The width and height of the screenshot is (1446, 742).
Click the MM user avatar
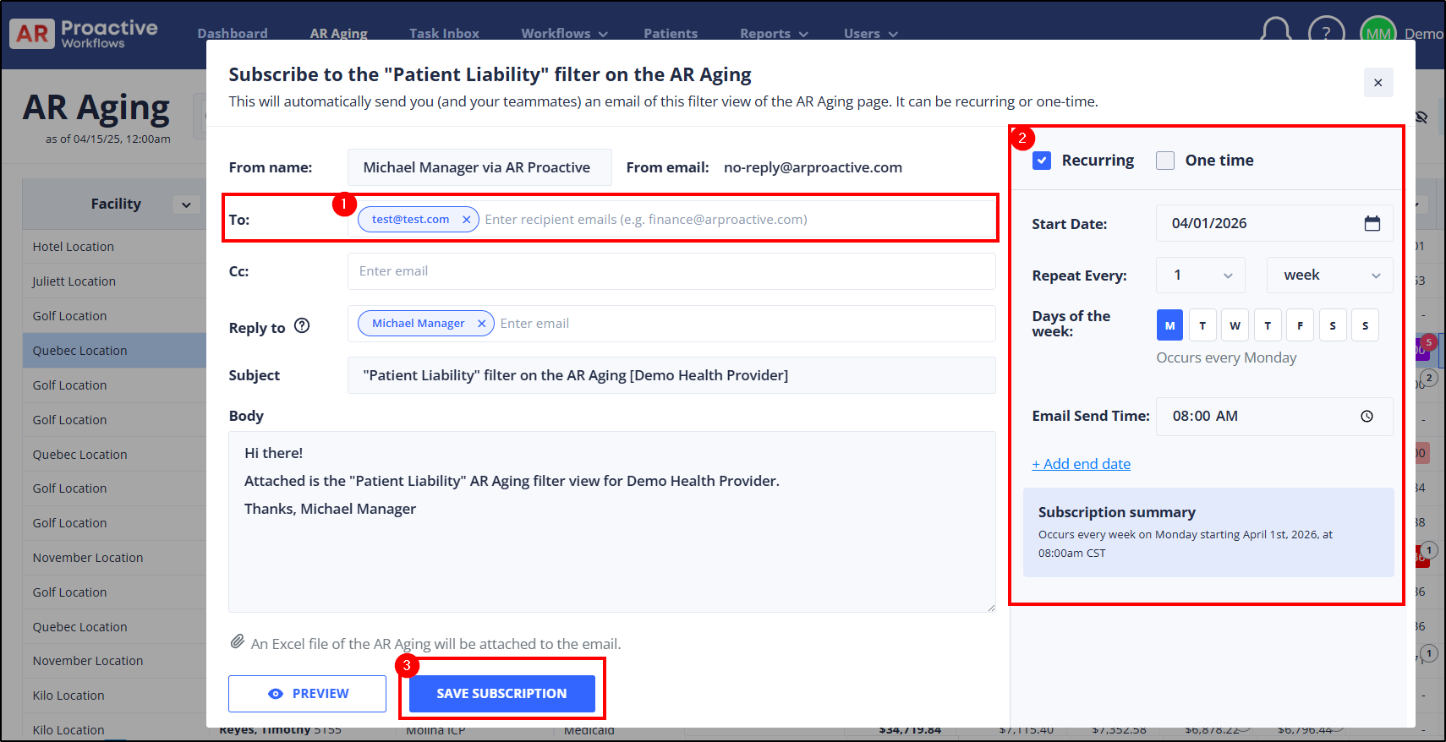pos(1378,33)
